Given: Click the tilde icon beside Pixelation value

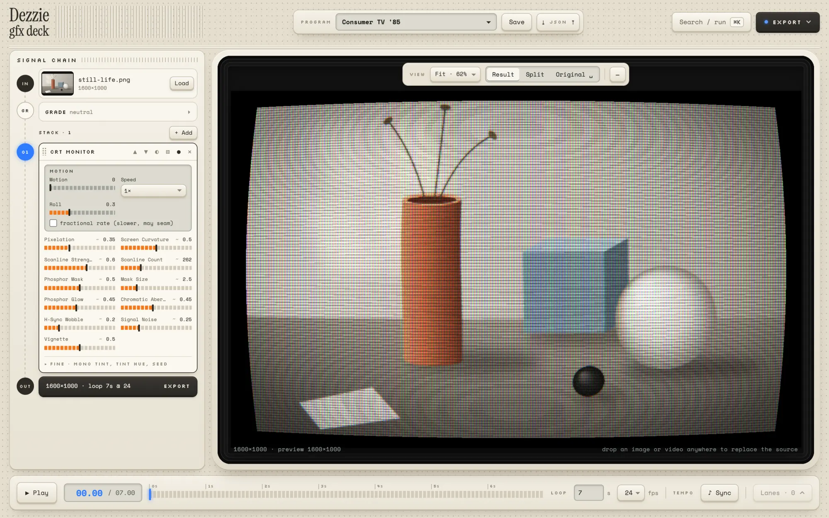Looking at the screenshot, I should (97, 240).
